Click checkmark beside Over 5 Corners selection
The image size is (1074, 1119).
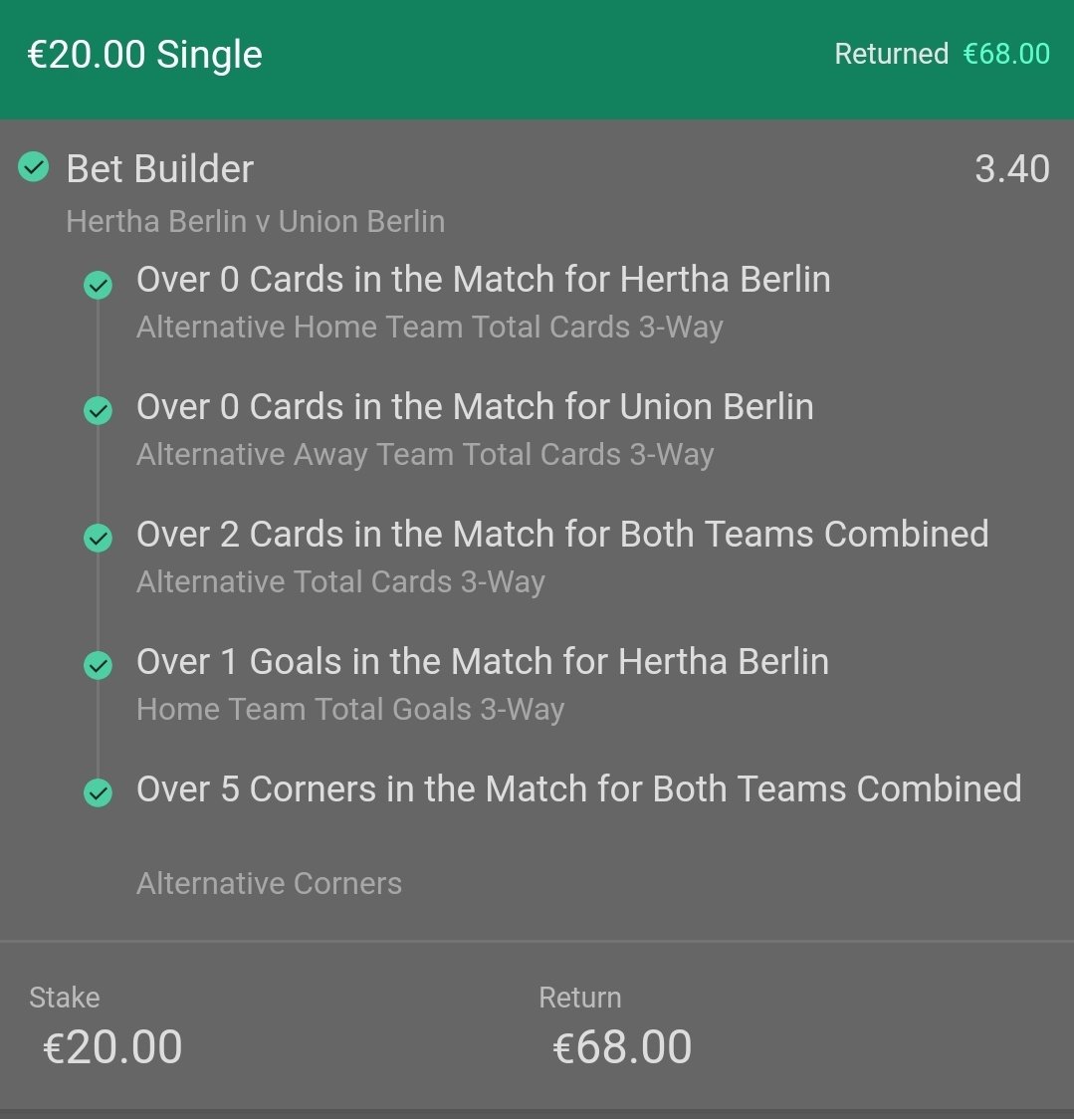click(98, 792)
